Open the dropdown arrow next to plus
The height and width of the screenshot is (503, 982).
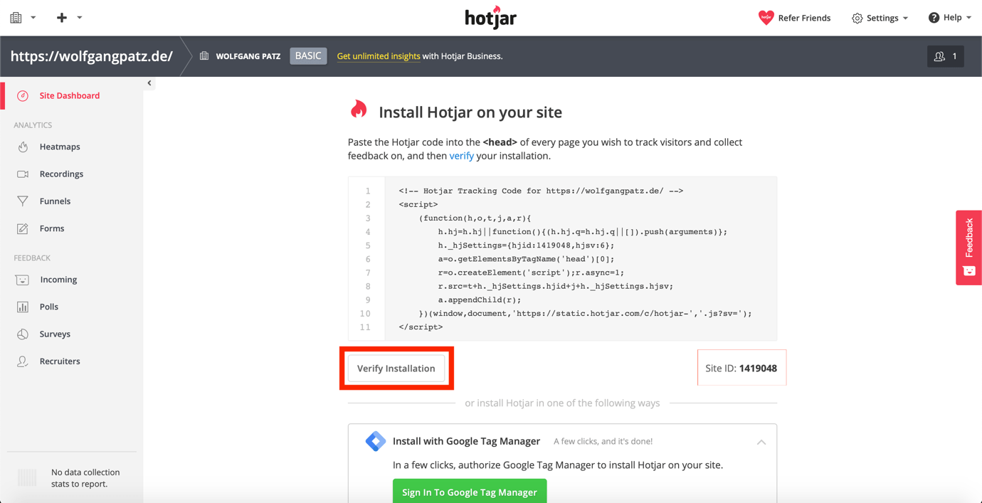(80, 18)
